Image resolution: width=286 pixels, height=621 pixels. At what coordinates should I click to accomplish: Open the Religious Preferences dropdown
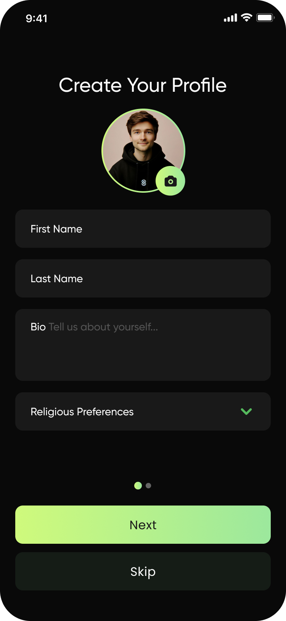[x=143, y=411]
